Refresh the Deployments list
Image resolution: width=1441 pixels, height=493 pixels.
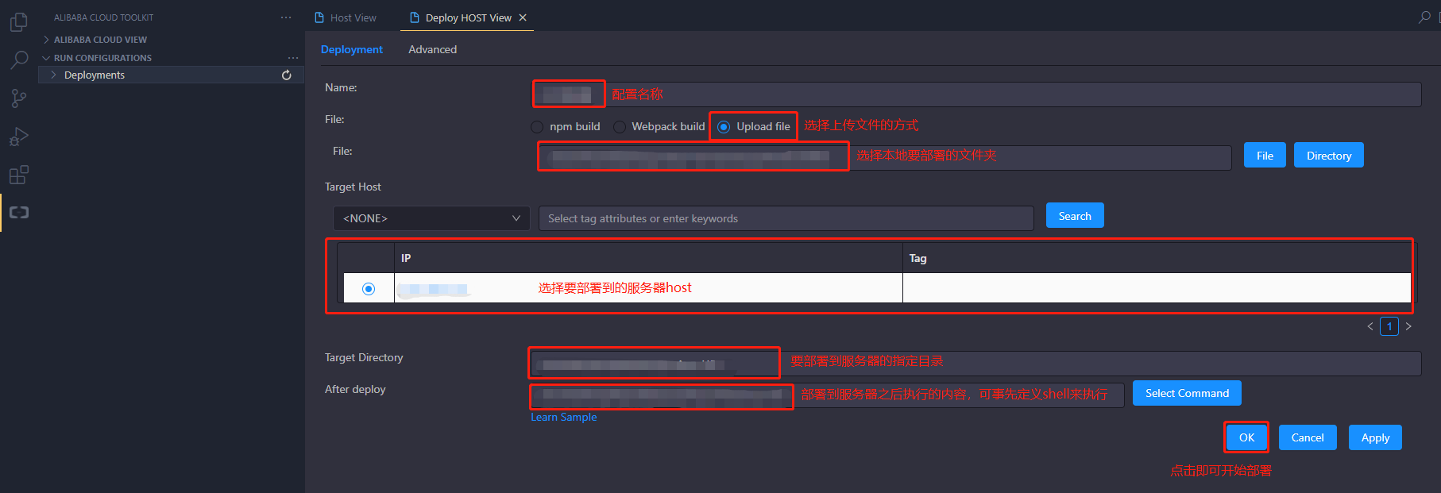[287, 75]
